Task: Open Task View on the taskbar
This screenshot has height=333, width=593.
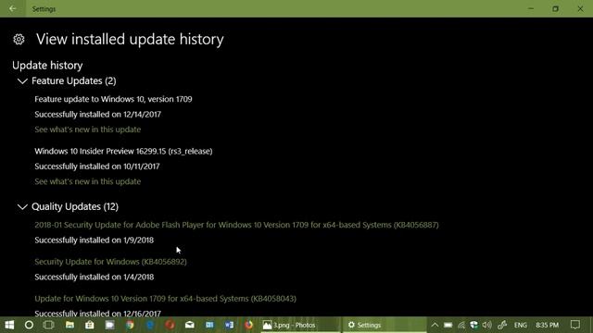Action: [x=49, y=325]
